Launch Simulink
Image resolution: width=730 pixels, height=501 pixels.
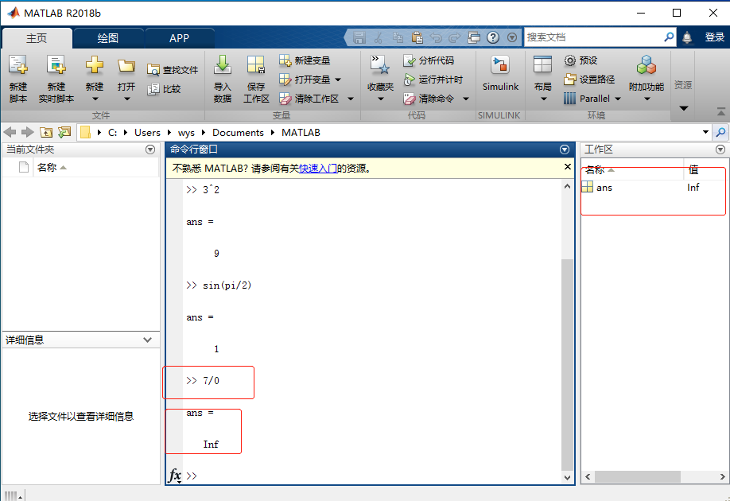pos(500,74)
